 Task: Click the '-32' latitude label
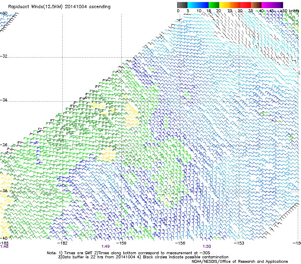4,56
